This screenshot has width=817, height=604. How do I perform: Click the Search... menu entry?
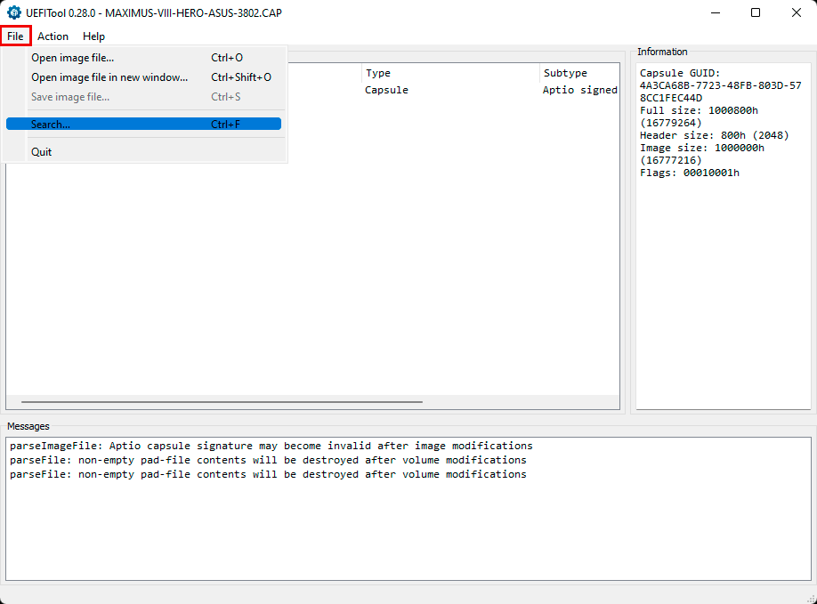(144, 124)
